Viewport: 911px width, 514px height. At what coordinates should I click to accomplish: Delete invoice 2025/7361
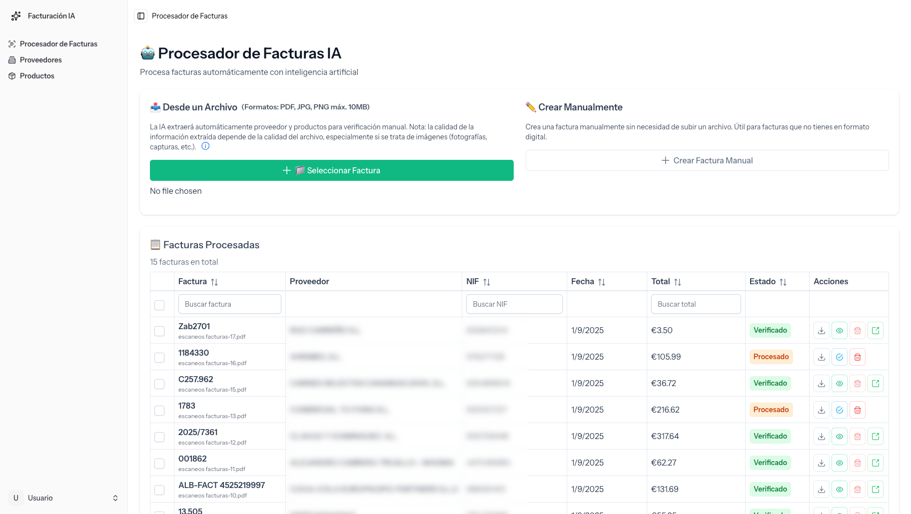point(858,437)
